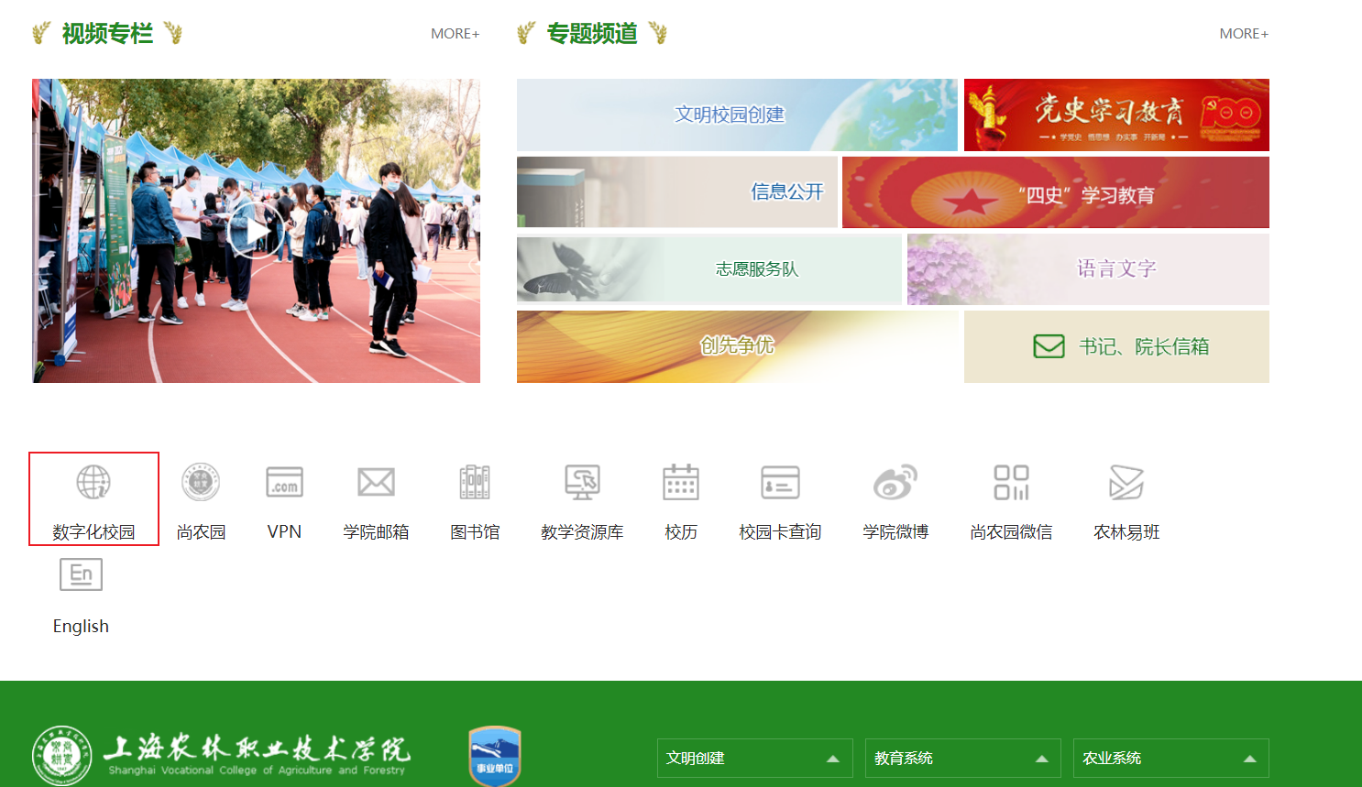Image resolution: width=1362 pixels, height=787 pixels.
Task: Open the 尚农园 emblem icon
Action: [201, 482]
